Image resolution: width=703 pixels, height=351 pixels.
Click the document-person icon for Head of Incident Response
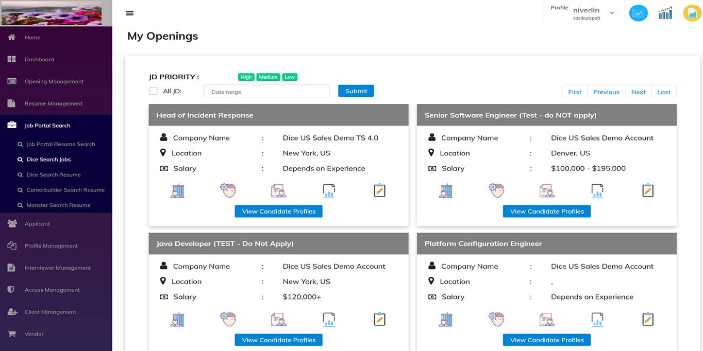click(278, 190)
